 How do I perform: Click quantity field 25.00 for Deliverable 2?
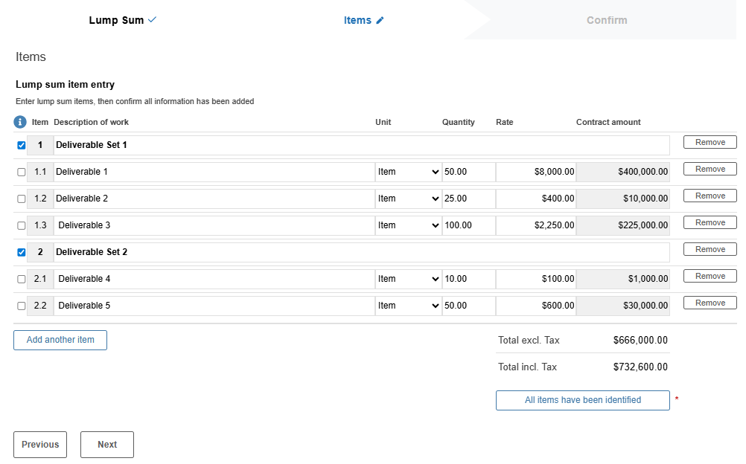(x=469, y=199)
